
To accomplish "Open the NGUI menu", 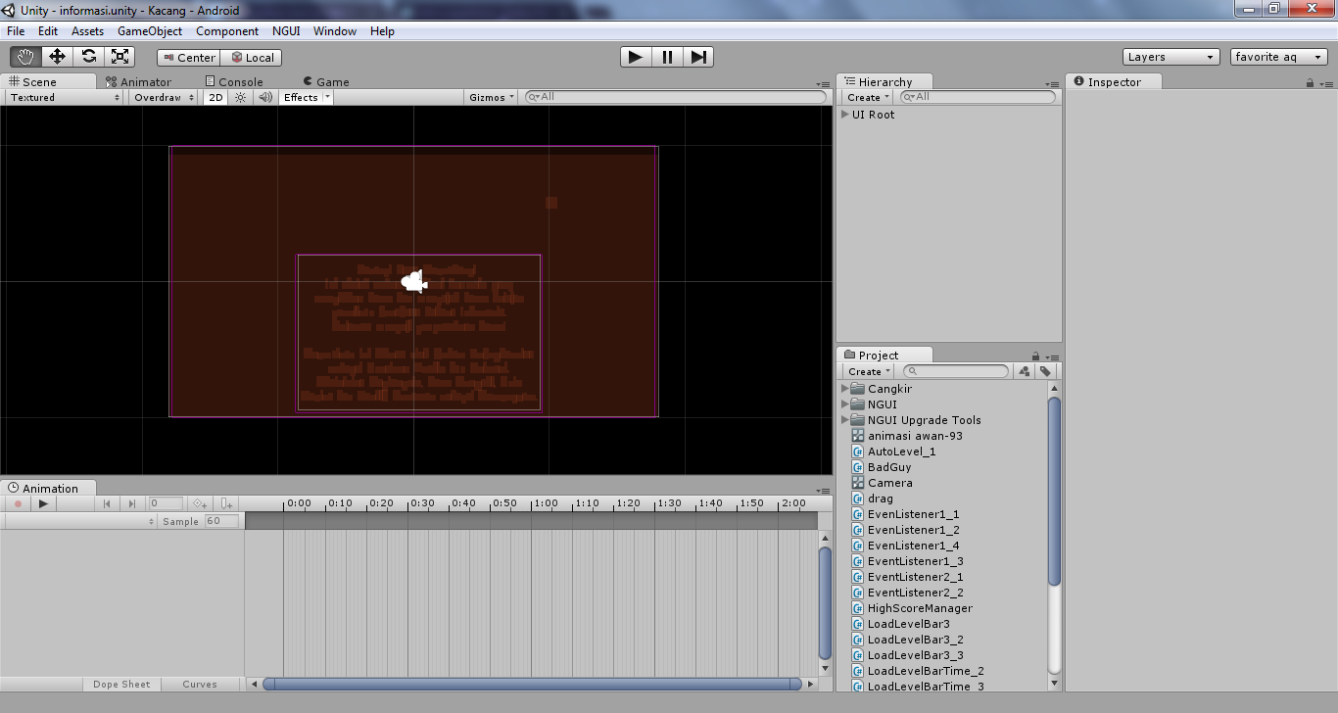I will point(286,31).
